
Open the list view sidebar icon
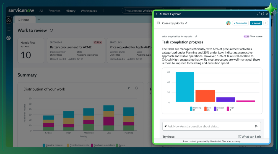click(9, 29)
